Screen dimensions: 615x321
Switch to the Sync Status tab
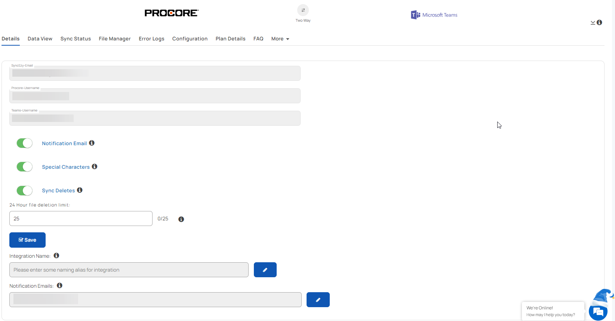[x=76, y=39]
